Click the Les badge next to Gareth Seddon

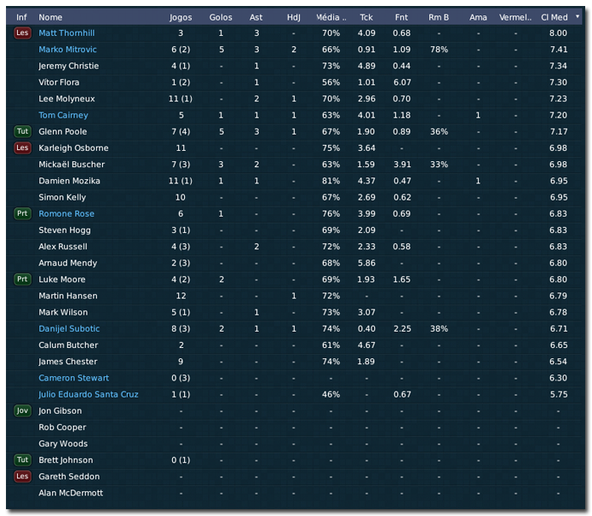click(22, 477)
